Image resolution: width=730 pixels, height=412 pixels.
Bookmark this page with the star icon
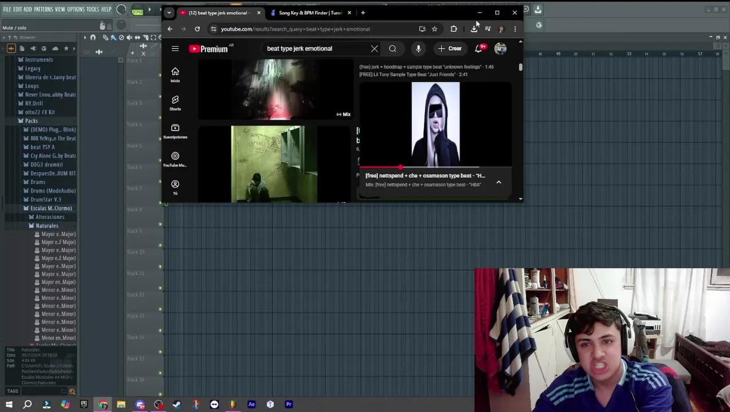pos(435,29)
